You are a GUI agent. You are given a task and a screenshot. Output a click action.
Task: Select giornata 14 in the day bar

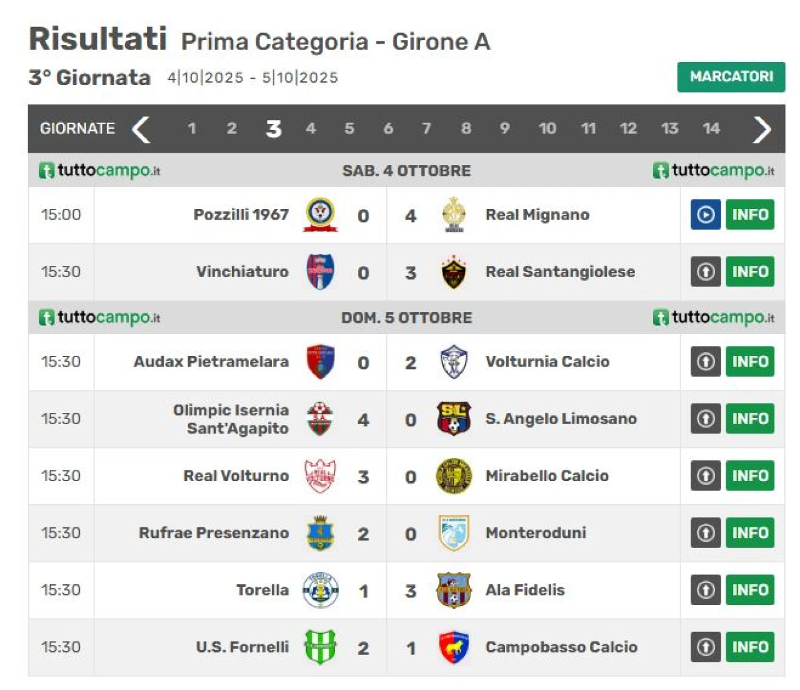pyautogui.click(x=711, y=129)
